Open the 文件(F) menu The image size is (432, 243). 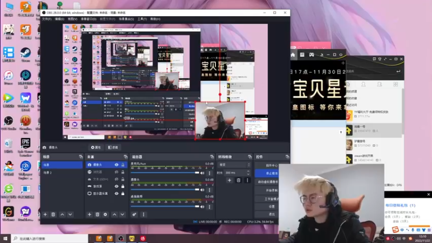46,19
